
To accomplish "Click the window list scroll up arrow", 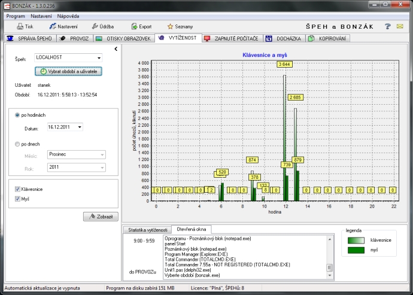I will [330, 239].
